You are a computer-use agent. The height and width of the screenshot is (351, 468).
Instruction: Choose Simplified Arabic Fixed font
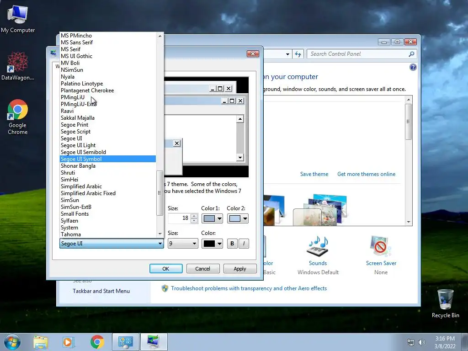[x=107, y=193]
